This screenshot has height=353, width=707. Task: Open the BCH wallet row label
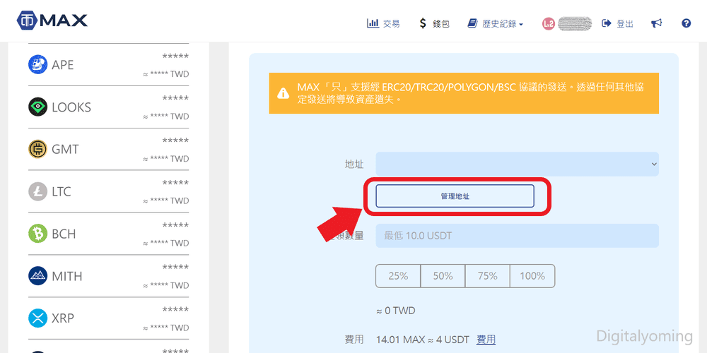[64, 234]
